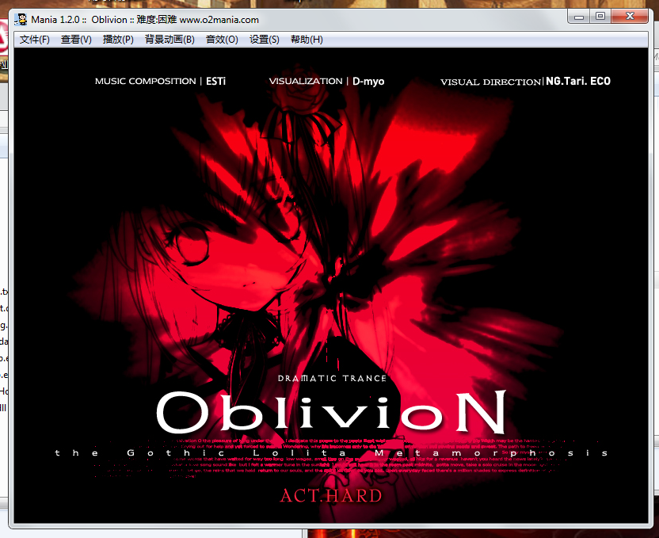
Task: Open the 背景动画(B) menu
Action: [170, 40]
